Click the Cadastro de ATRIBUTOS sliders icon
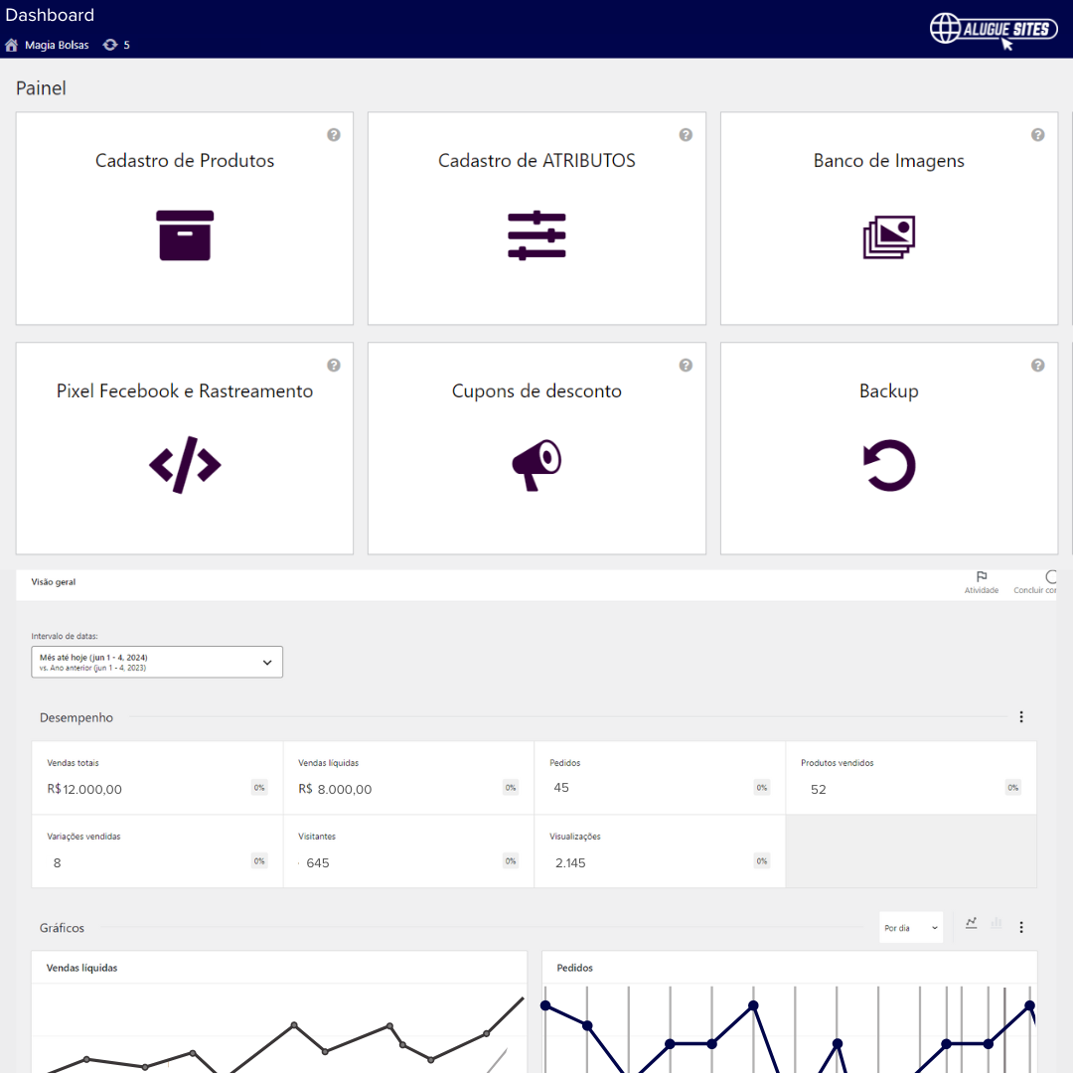Screen dimensions: 1073x1073 click(x=536, y=235)
